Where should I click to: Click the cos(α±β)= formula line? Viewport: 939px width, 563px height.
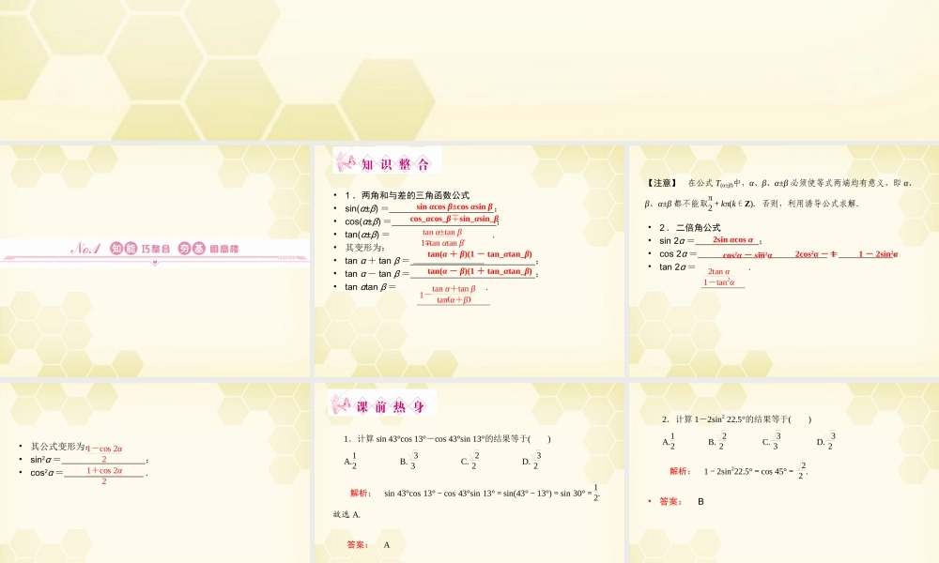tap(422, 221)
